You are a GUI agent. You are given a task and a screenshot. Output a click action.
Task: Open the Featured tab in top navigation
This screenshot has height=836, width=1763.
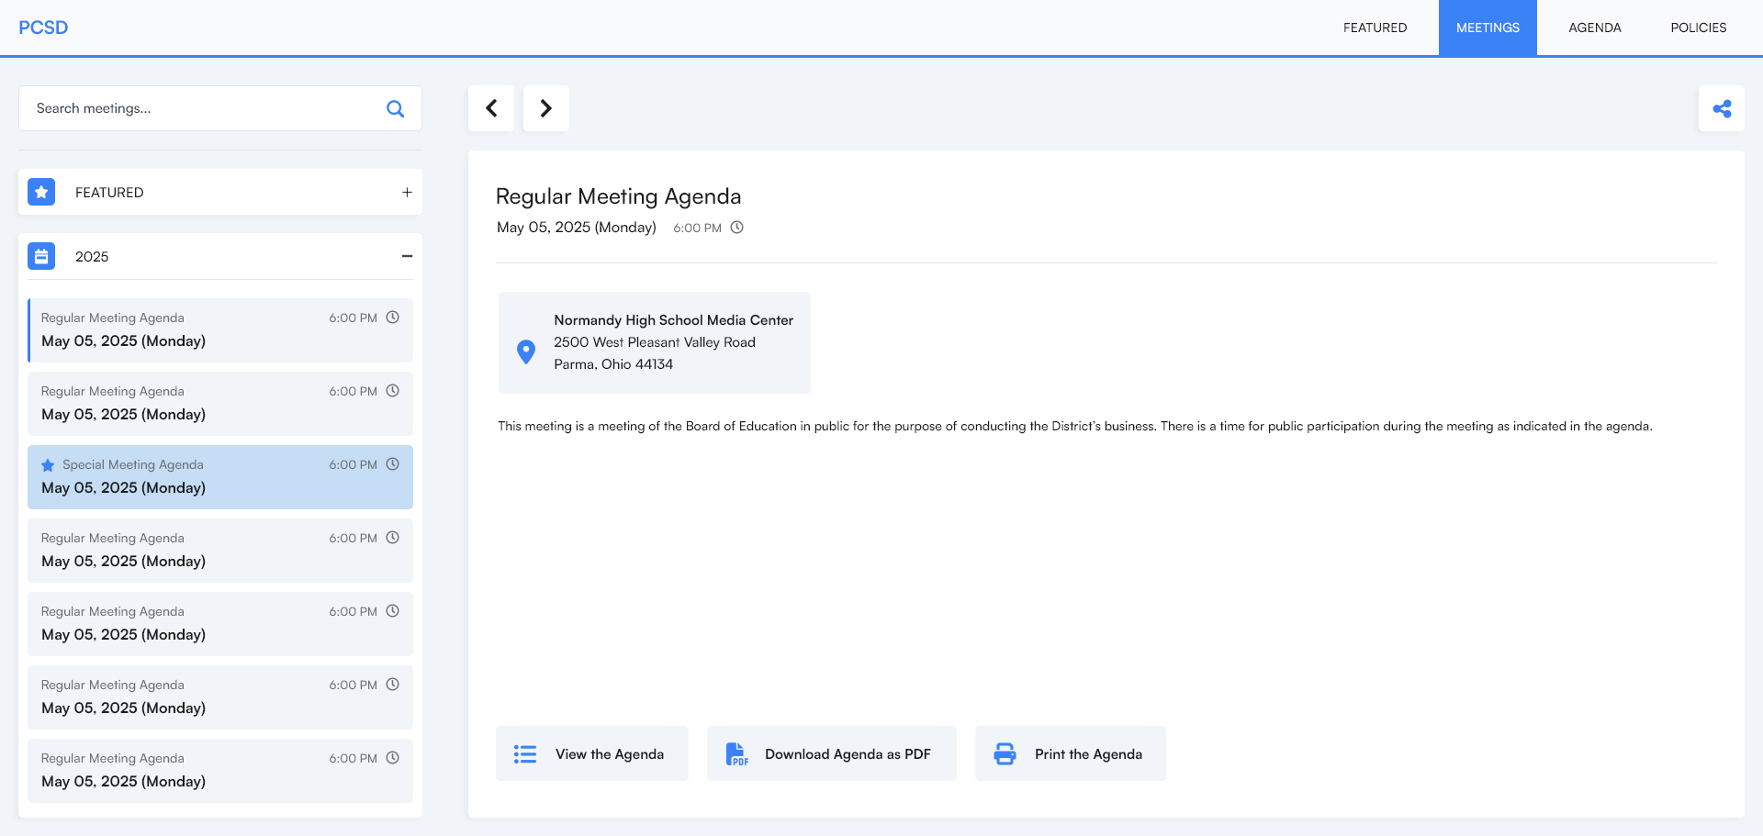(1375, 28)
